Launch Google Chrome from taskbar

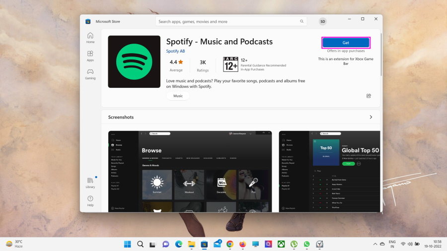(x=230, y=244)
